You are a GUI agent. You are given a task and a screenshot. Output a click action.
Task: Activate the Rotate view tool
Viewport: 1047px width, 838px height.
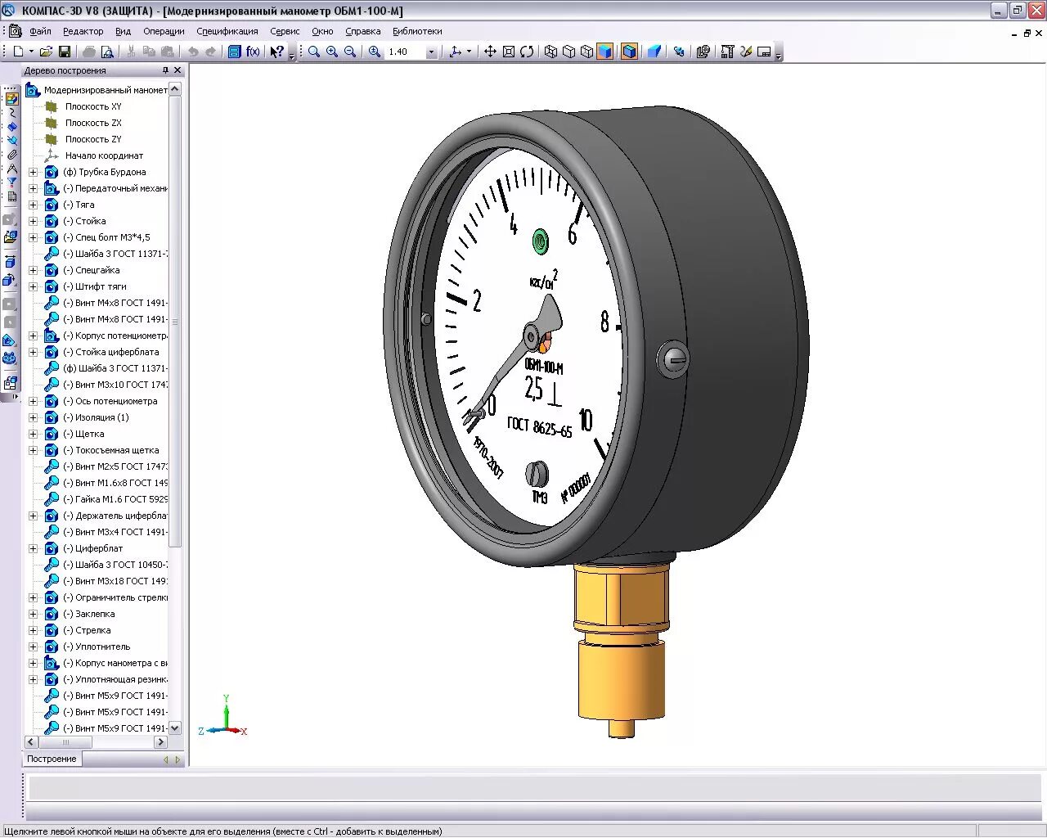pyautogui.click(x=527, y=52)
